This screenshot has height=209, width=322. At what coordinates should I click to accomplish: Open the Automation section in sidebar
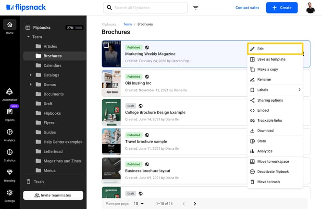click(10, 92)
